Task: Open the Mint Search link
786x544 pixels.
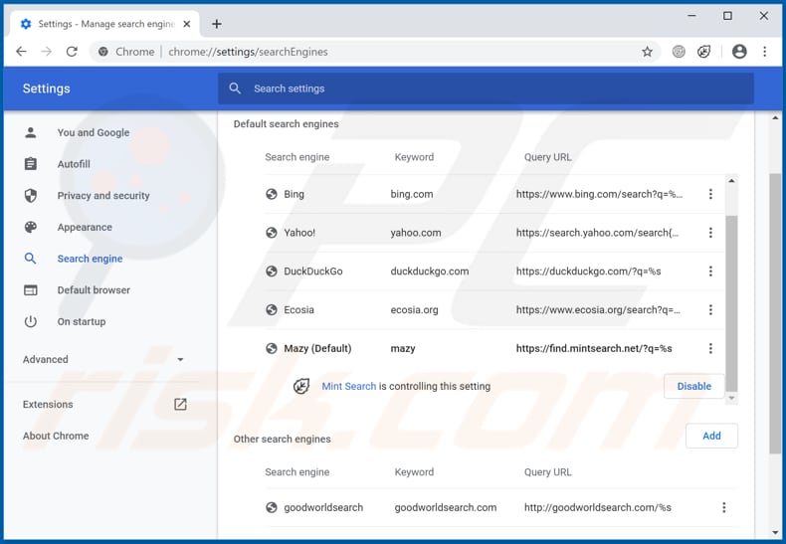Action: coord(348,387)
